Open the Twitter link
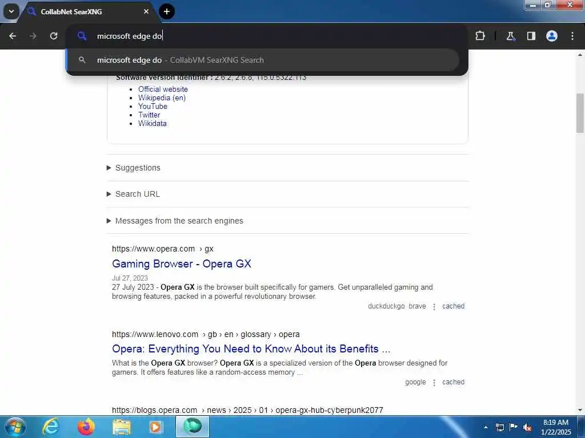 (x=149, y=115)
